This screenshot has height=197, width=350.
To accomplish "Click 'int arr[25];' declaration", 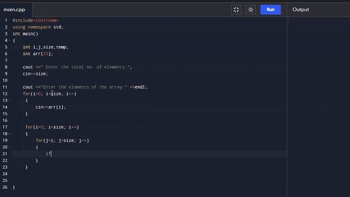I will pos(38,54).
